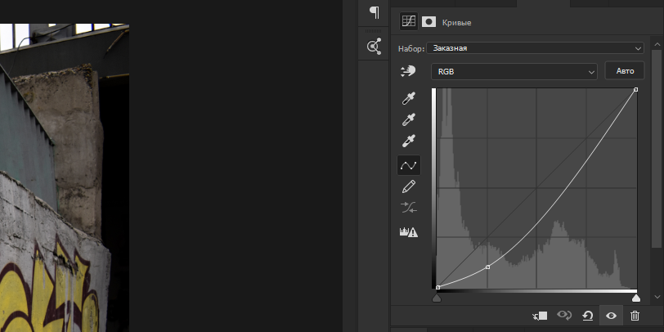Select the bottom-left curve start point

click(x=437, y=287)
